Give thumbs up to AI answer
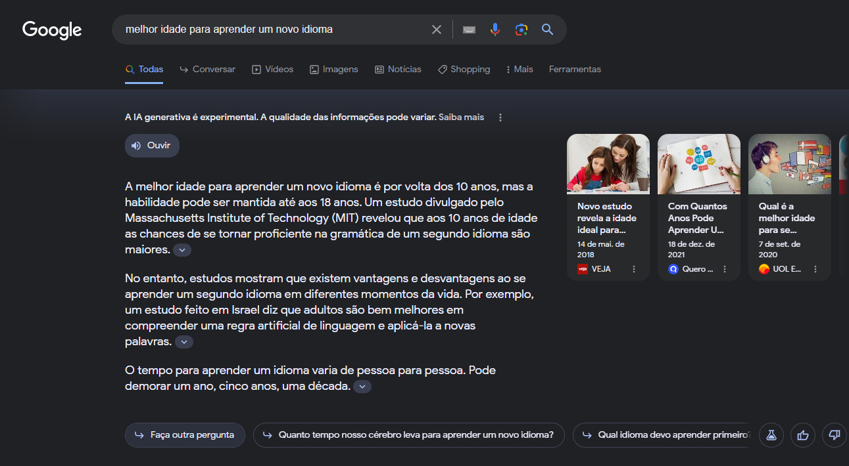The image size is (849, 466). (x=803, y=434)
